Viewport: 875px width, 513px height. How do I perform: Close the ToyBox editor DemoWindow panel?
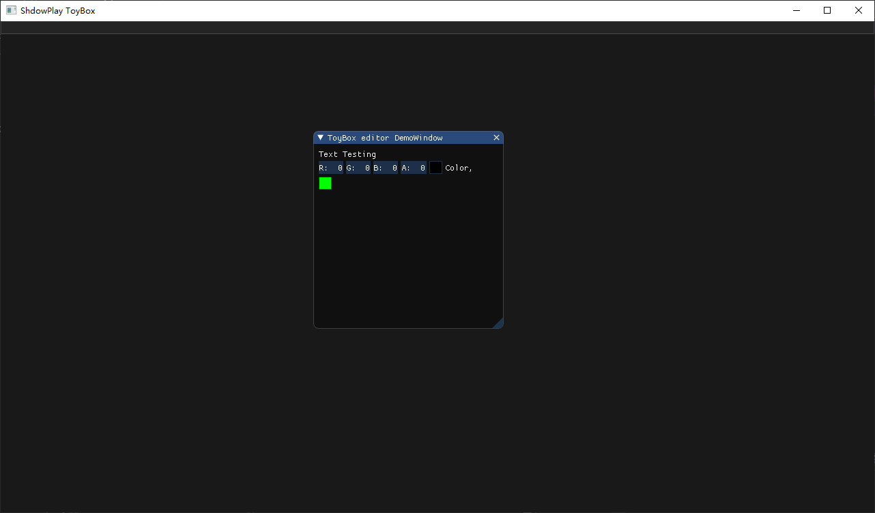[x=496, y=138]
